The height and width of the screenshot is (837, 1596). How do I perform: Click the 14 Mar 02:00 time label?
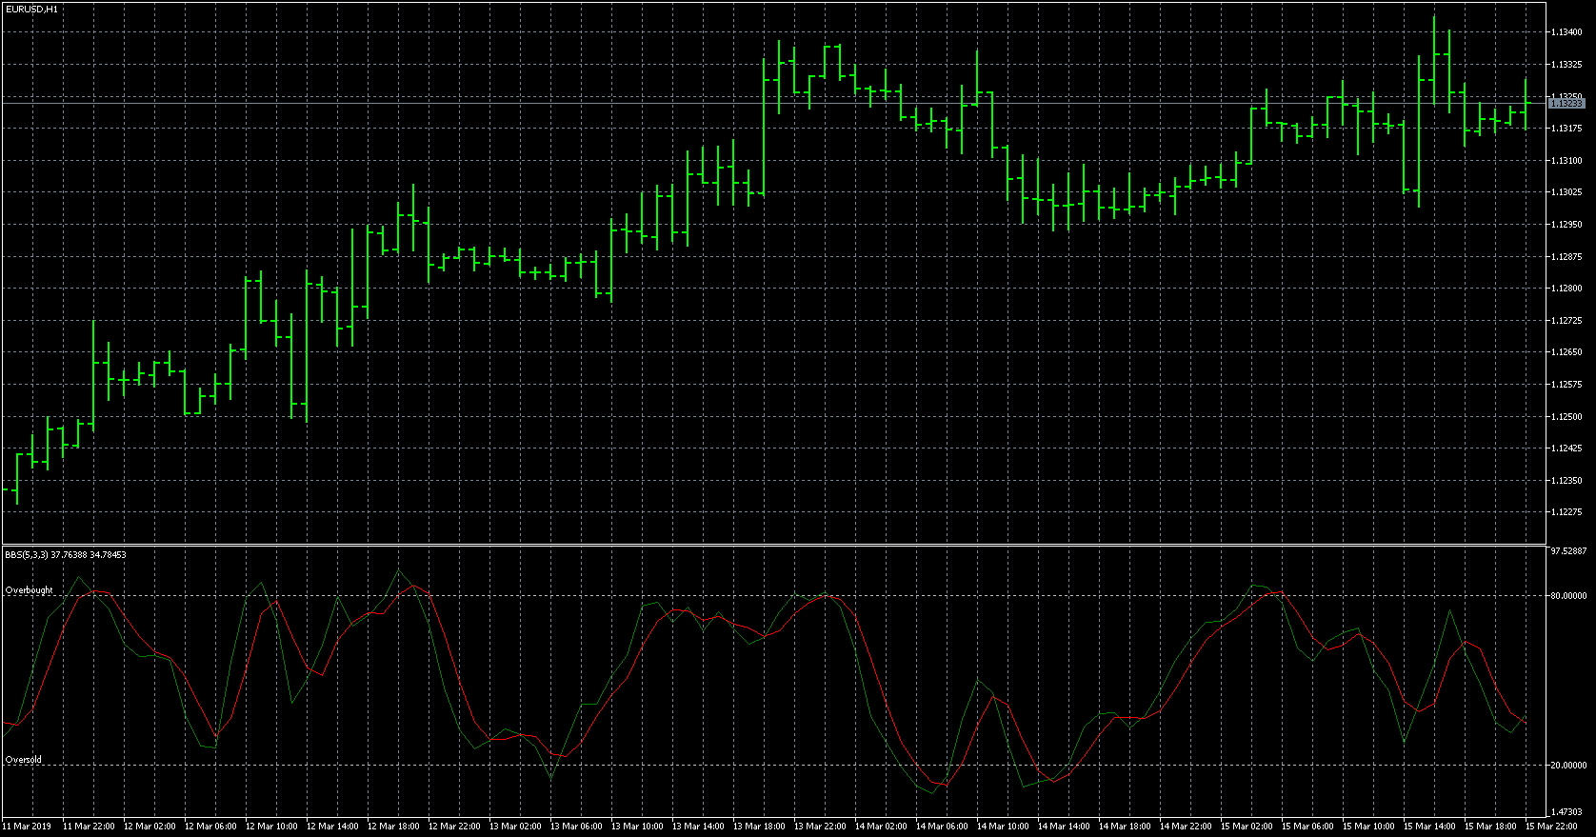click(881, 827)
